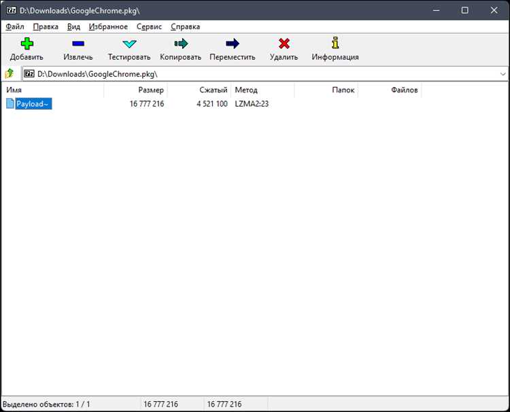This screenshot has width=510, height=412.
Task: Sort by the Метод column header
Action: pyautogui.click(x=262, y=90)
